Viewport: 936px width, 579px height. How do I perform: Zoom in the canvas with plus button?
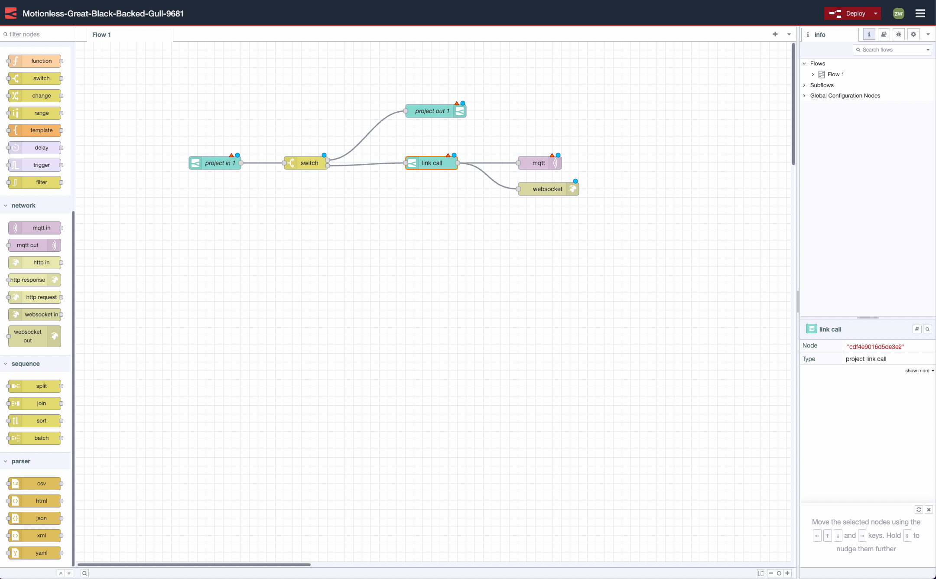point(787,573)
